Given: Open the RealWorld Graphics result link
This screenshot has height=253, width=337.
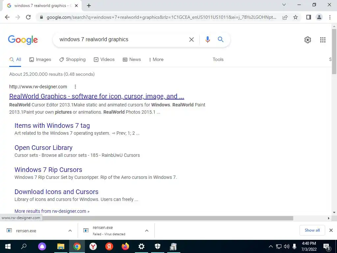Looking at the screenshot, I should [97, 96].
